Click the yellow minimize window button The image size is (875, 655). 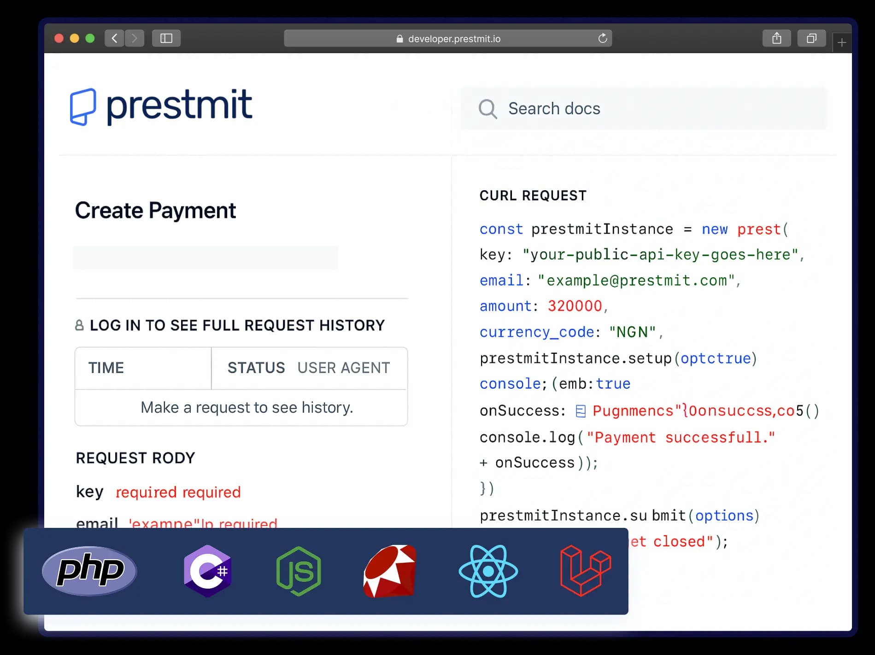tap(74, 38)
